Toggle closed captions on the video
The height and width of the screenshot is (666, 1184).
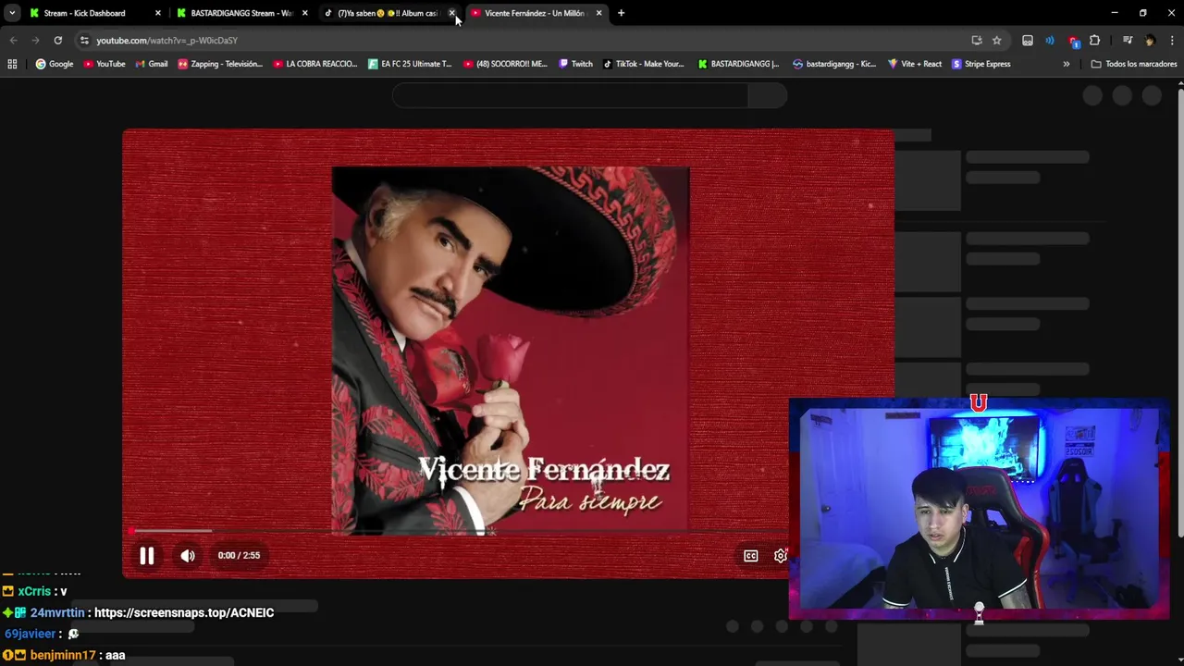pyautogui.click(x=751, y=556)
